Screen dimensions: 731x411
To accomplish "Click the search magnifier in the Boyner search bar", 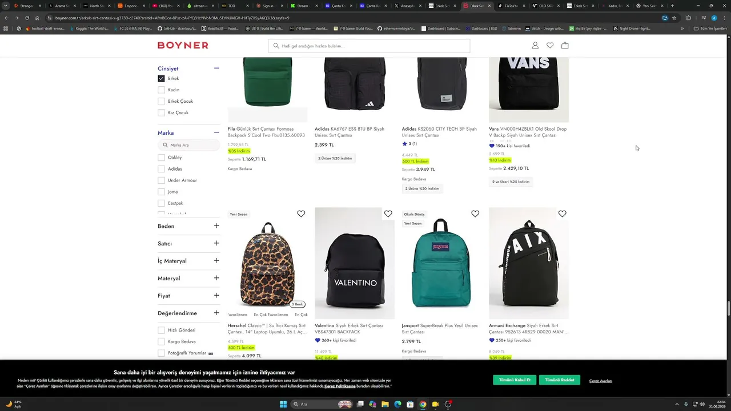I will pos(276,46).
